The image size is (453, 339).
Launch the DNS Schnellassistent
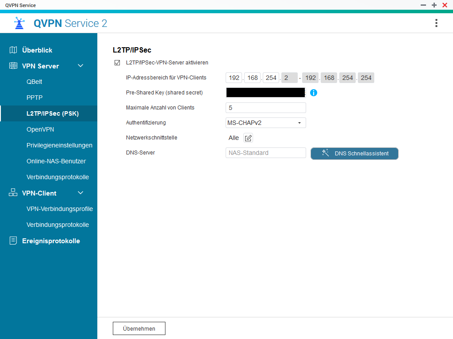[x=354, y=153]
